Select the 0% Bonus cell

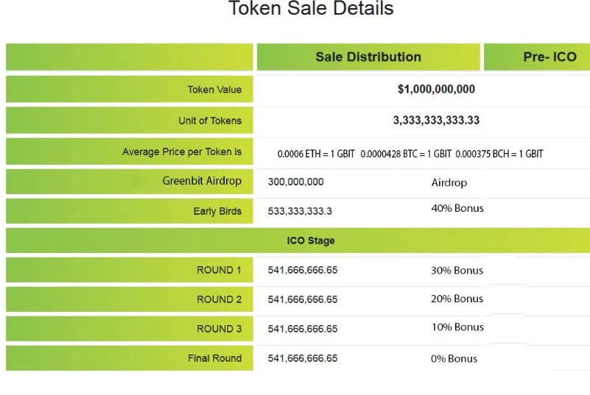coord(454,358)
